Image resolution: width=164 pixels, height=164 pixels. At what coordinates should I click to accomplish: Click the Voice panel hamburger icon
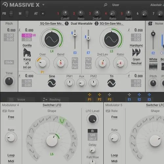11,99
